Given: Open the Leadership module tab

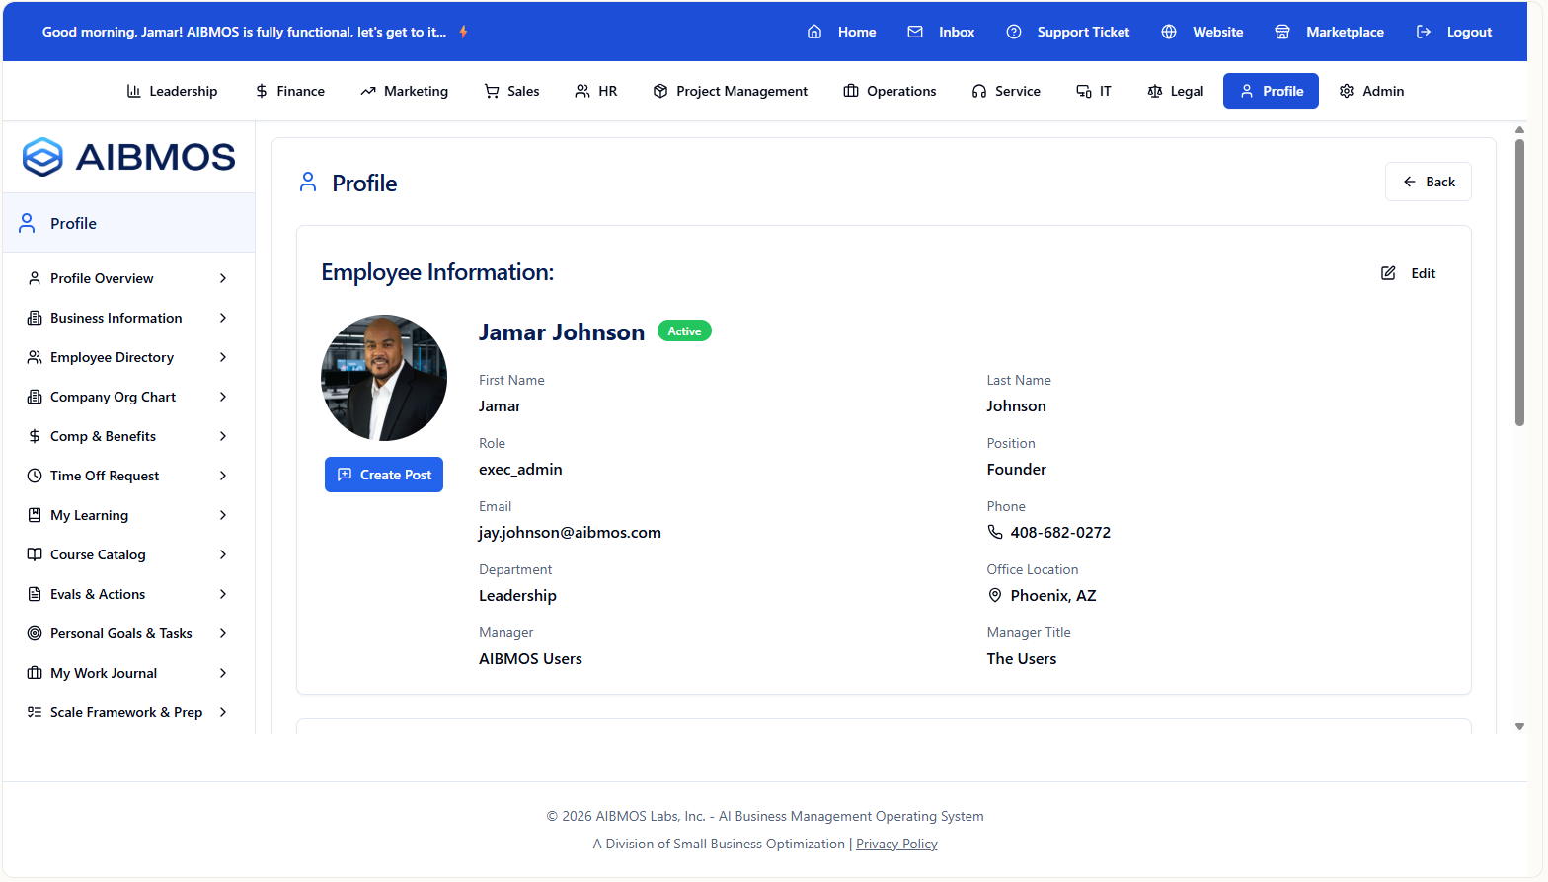Looking at the screenshot, I should (172, 91).
